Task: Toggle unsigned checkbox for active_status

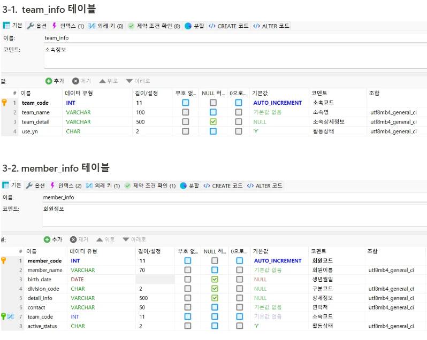Action: click(x=188, y=326)
